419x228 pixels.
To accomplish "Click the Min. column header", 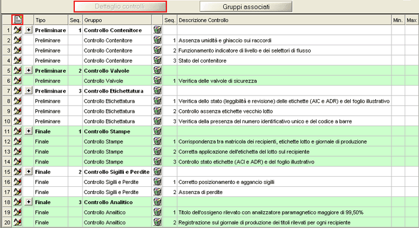I will [398, 20].
